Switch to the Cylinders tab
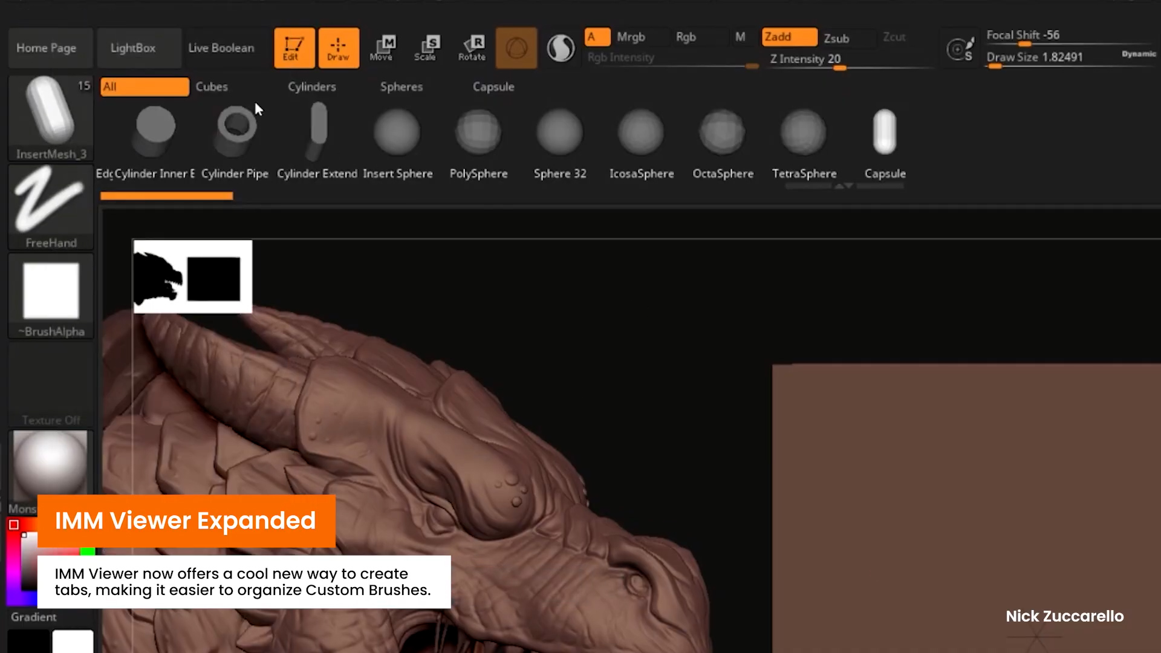 pyautogui.click(x=311, y=86)
